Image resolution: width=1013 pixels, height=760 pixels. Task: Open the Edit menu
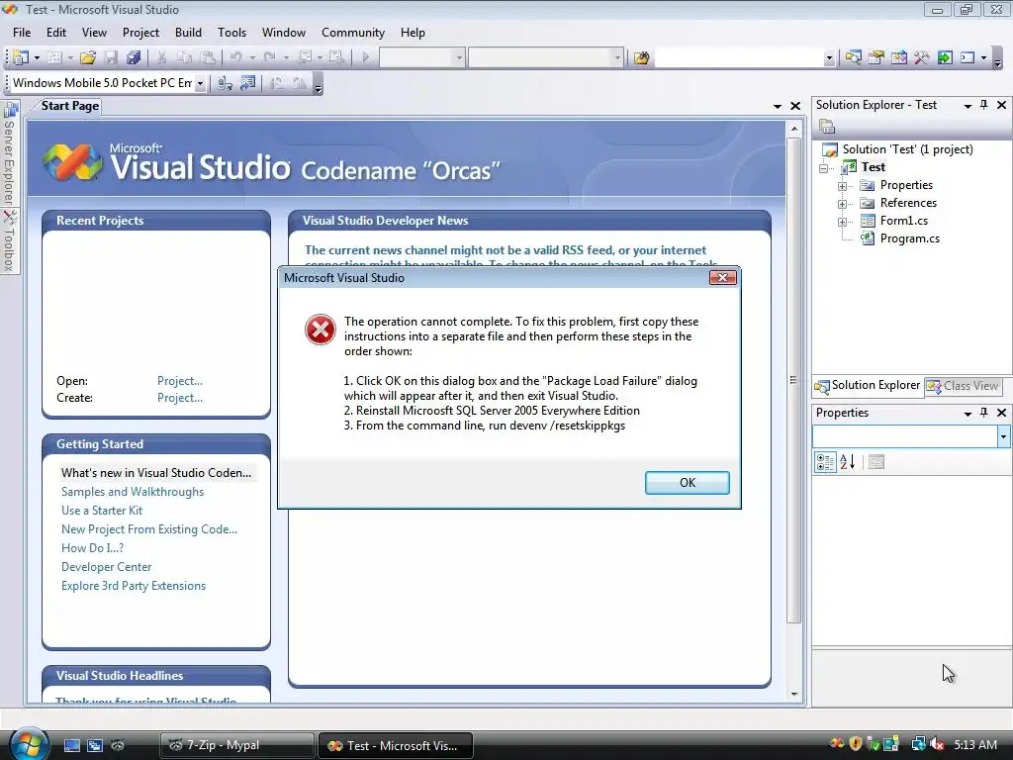point(56,33)
